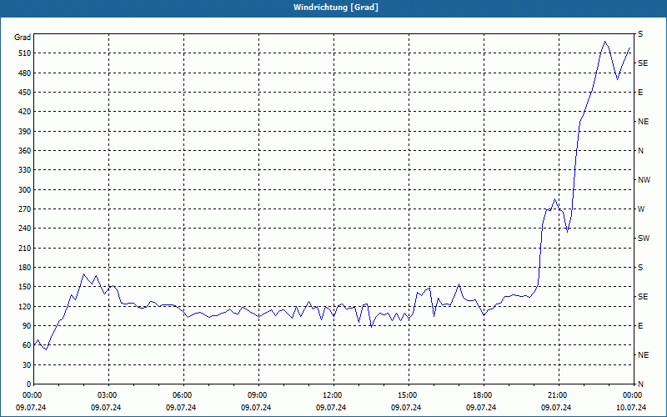Click the N compass label at 0 baseline
667x417 pixels.
point(640,384)
